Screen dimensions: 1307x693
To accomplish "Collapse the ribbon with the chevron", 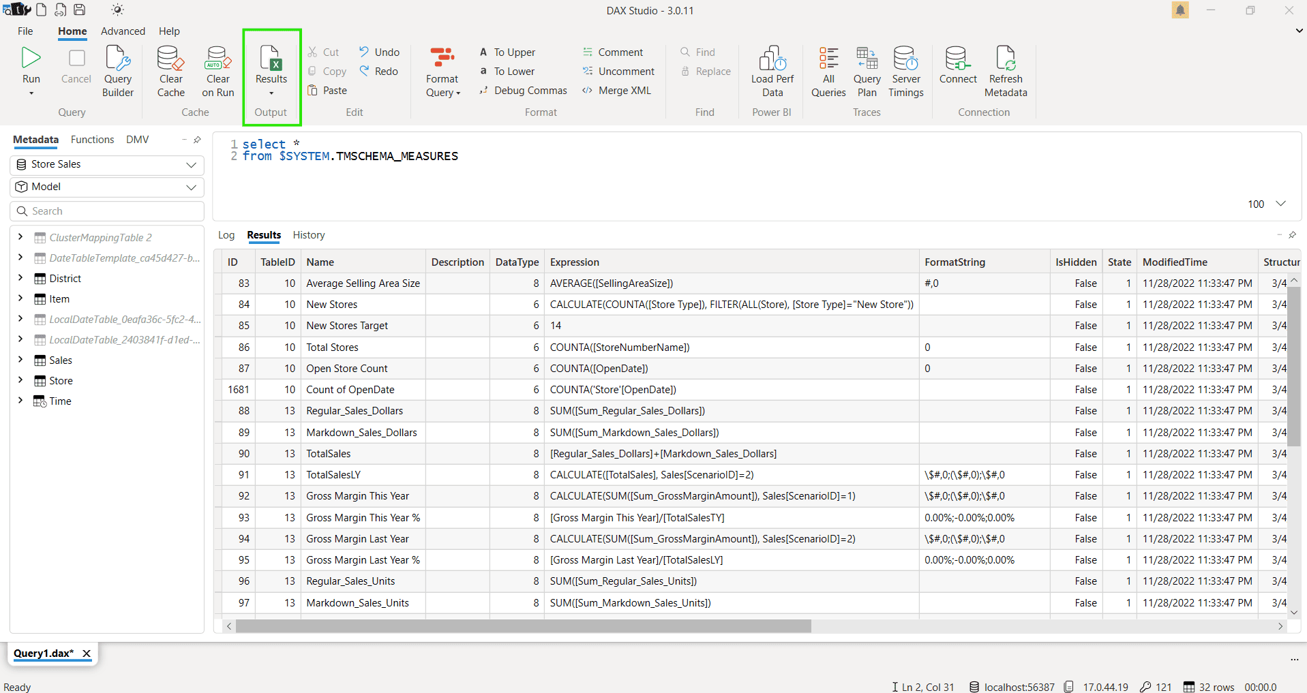I will (1299, 31).
